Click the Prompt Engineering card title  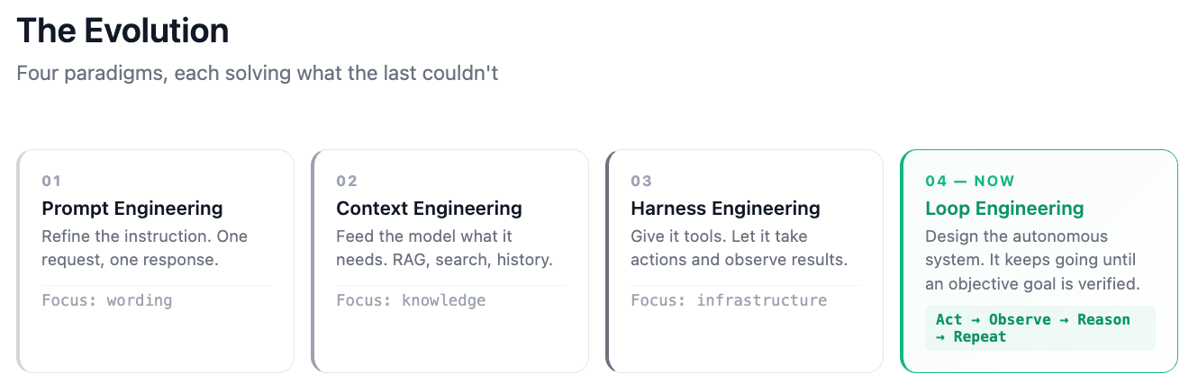(132, 209)
